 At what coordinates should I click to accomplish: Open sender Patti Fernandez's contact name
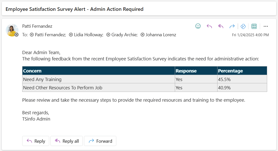tap(37, 26)
